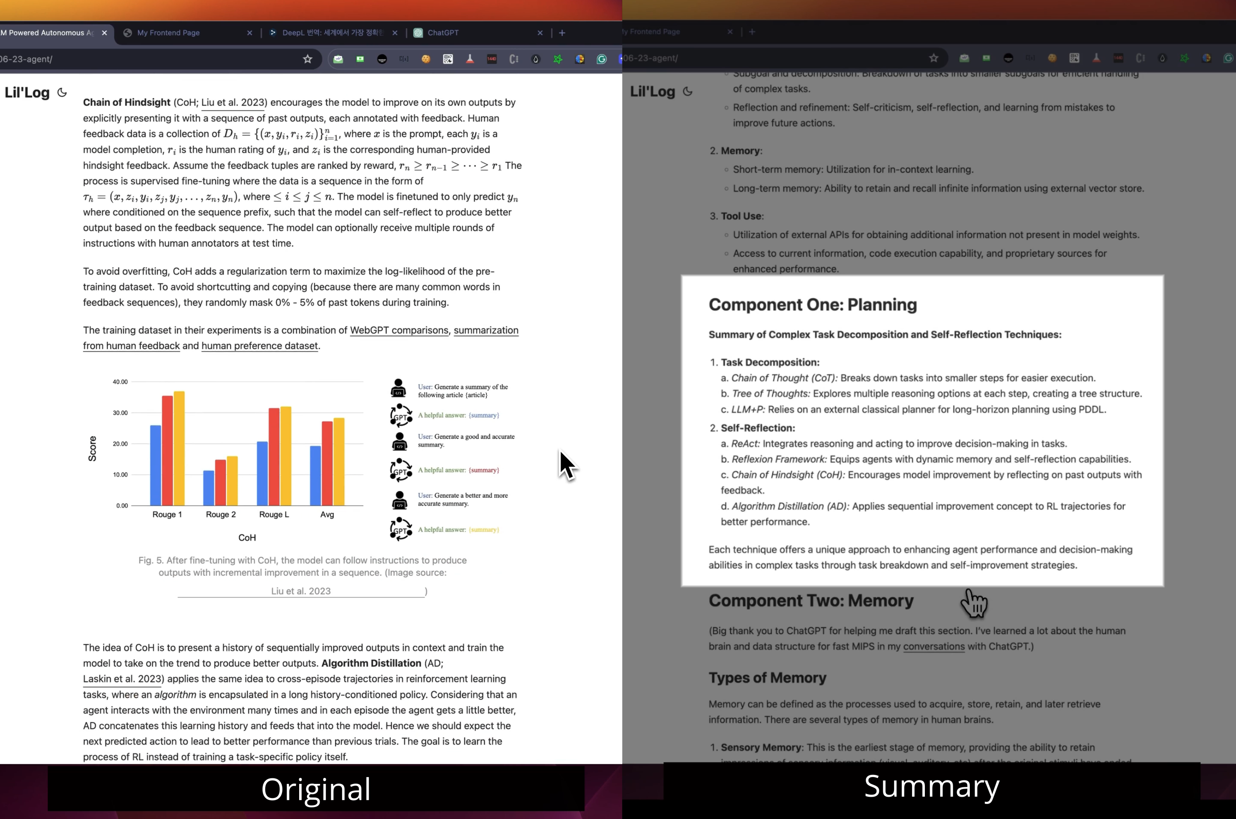Image resolution: width=1236 pixels, height=819 pixels.
Task: Close the DeepL translation tab
Action: pyautogui.click(x=395, y=33)
